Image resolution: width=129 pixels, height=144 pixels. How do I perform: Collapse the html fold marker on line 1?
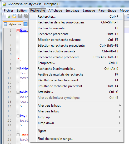click(18, 31)
